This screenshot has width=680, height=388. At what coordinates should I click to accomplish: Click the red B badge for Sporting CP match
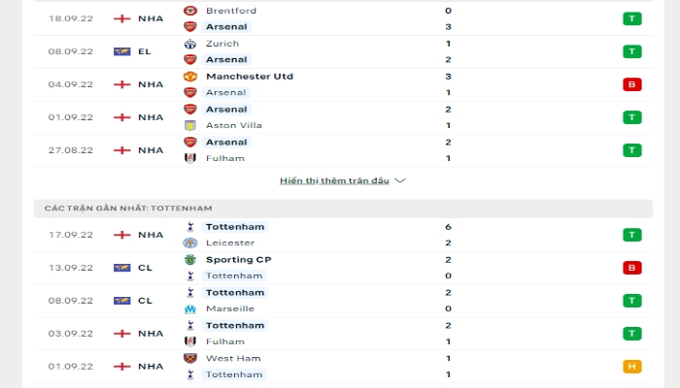631,268
